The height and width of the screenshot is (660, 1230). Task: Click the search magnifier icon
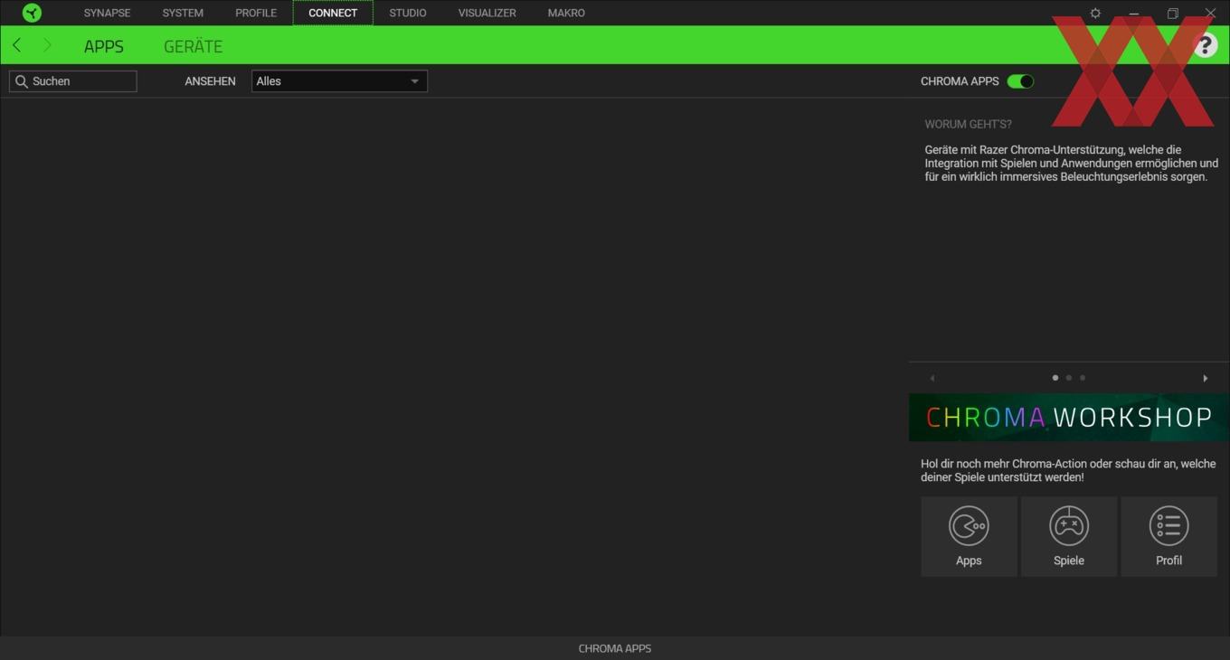pyautogui.click(x=22, y=81)
